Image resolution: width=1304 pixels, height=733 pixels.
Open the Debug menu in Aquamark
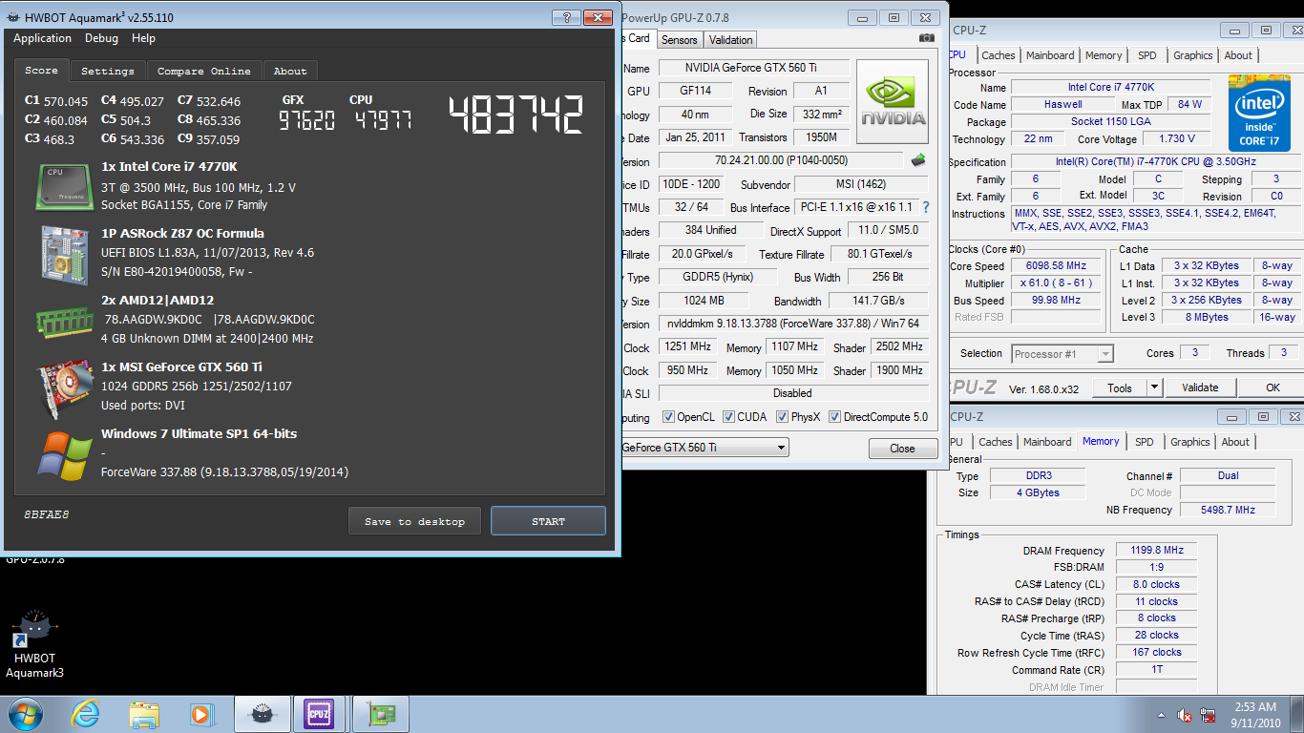coord(101,38)
